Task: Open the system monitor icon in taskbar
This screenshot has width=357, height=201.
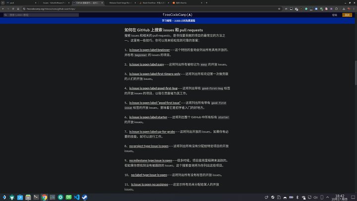Action: tap(53, 197)
